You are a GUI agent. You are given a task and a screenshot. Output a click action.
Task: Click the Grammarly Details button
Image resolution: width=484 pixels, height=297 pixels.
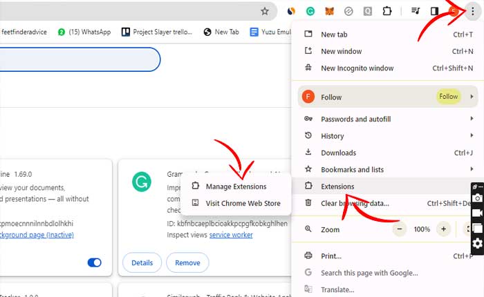[x=142, y=262]
